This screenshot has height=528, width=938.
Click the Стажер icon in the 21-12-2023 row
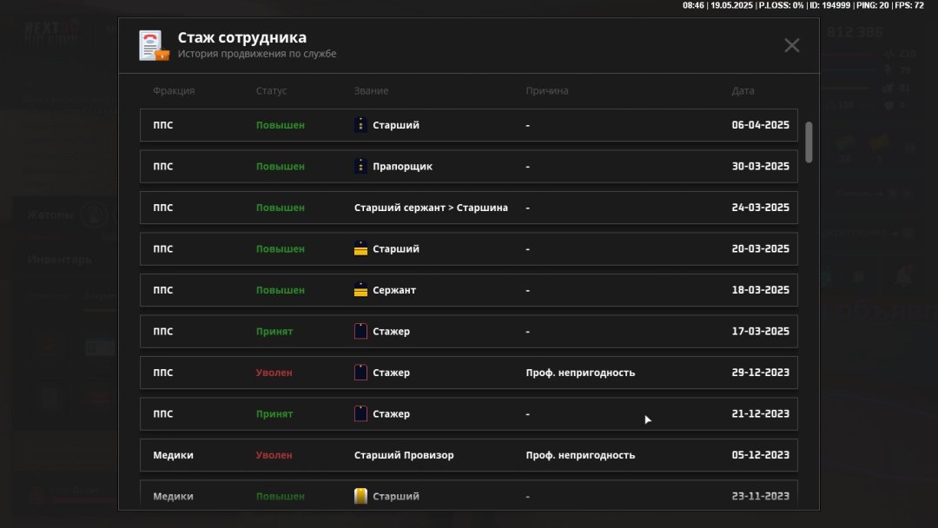point(360,414)
